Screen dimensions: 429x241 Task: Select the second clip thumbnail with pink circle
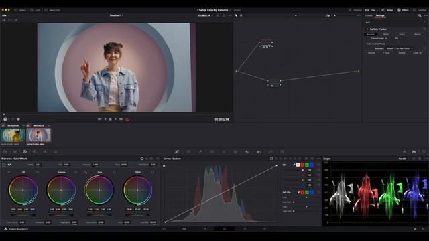[39, 135]
